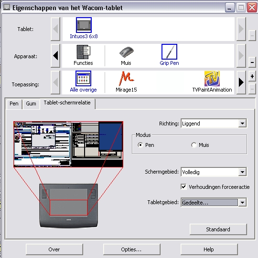Click the red tablet area rectangle
The image size is (258, 258).
click(69, 207)
